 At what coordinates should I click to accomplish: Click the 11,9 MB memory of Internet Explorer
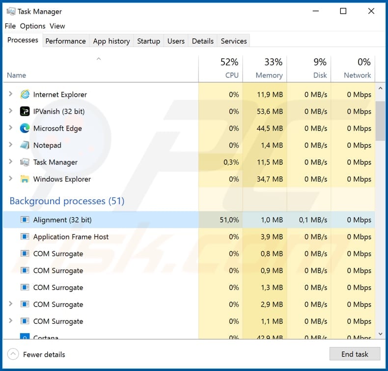pyautogui.click(x=270, y=94)
